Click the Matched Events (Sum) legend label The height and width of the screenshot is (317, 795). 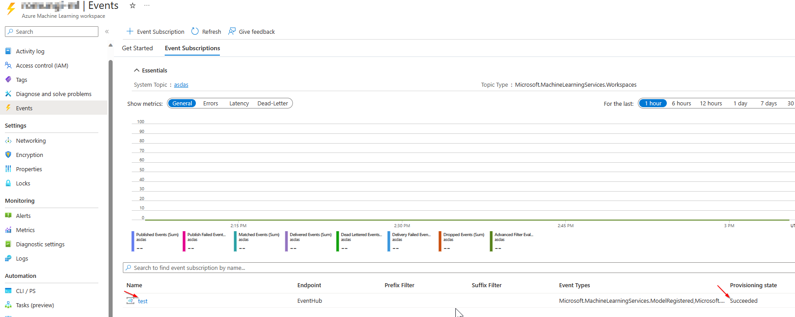[x=259, y=234]
